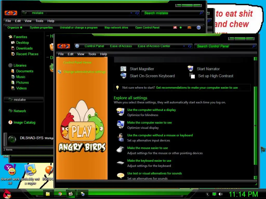Image resolution: width=266 pixels, height=199 pixels.
Task: Select Music under Libraries
Action: [21, 77]
